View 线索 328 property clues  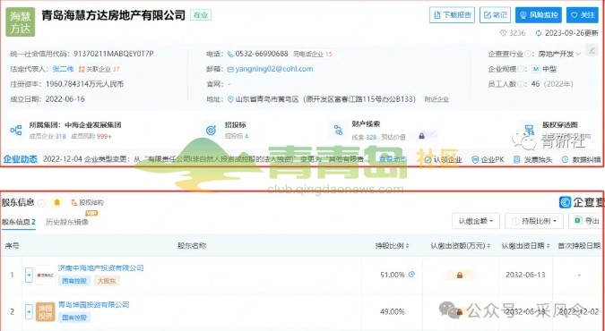pyautogui.click(x=364, y=137)
